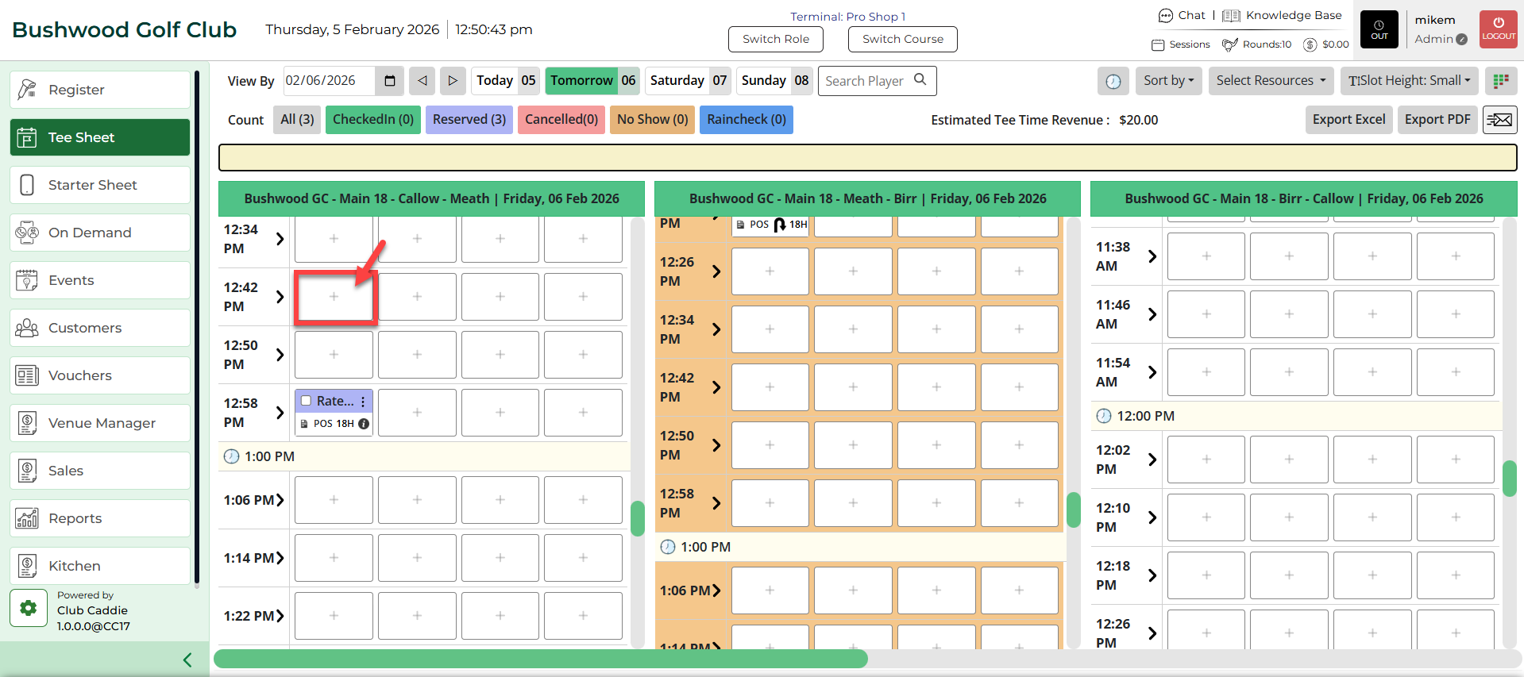Filter by Reserved (3) bookings
Viewport: 1524px width, 677px height.
pyautogui.click(x=469, y=120)
